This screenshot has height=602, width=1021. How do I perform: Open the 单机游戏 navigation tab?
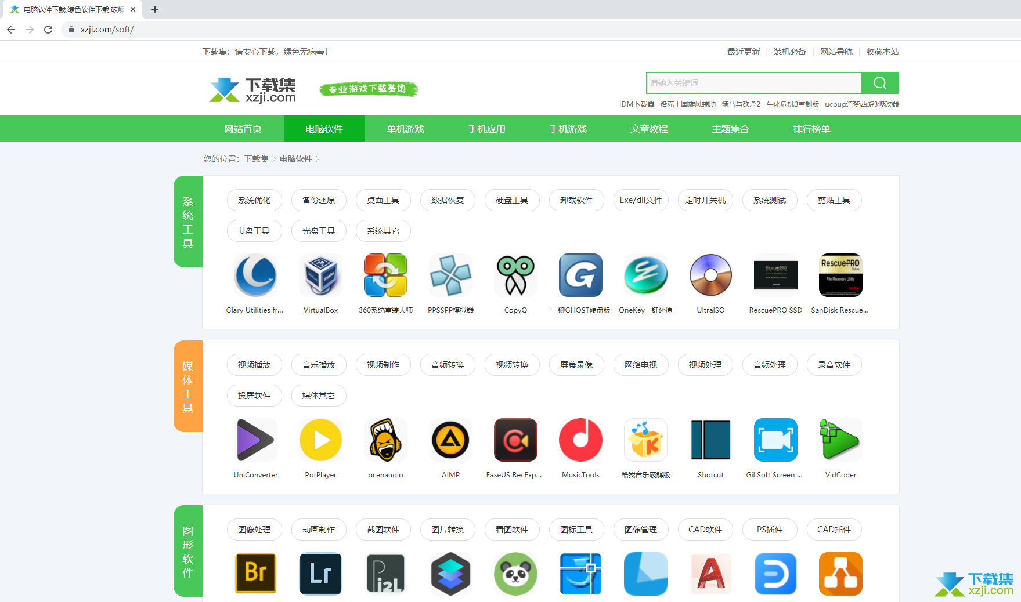click(x=405, y=129)
